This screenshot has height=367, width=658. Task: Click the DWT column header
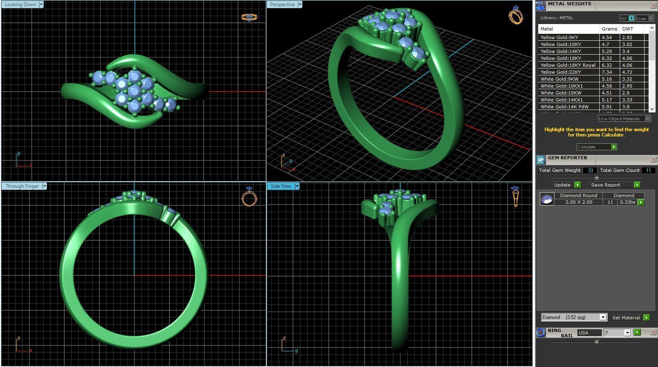coord(632,29)
